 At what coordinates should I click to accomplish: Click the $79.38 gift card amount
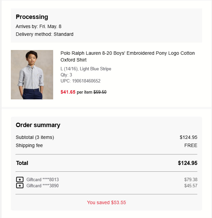(191, 179)
